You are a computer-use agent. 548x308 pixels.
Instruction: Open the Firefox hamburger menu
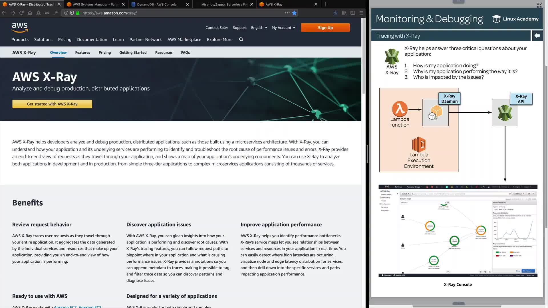click(361, 13)
